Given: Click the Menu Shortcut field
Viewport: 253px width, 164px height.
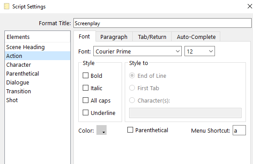Looking at the screenshot, I should coord(239,130).
